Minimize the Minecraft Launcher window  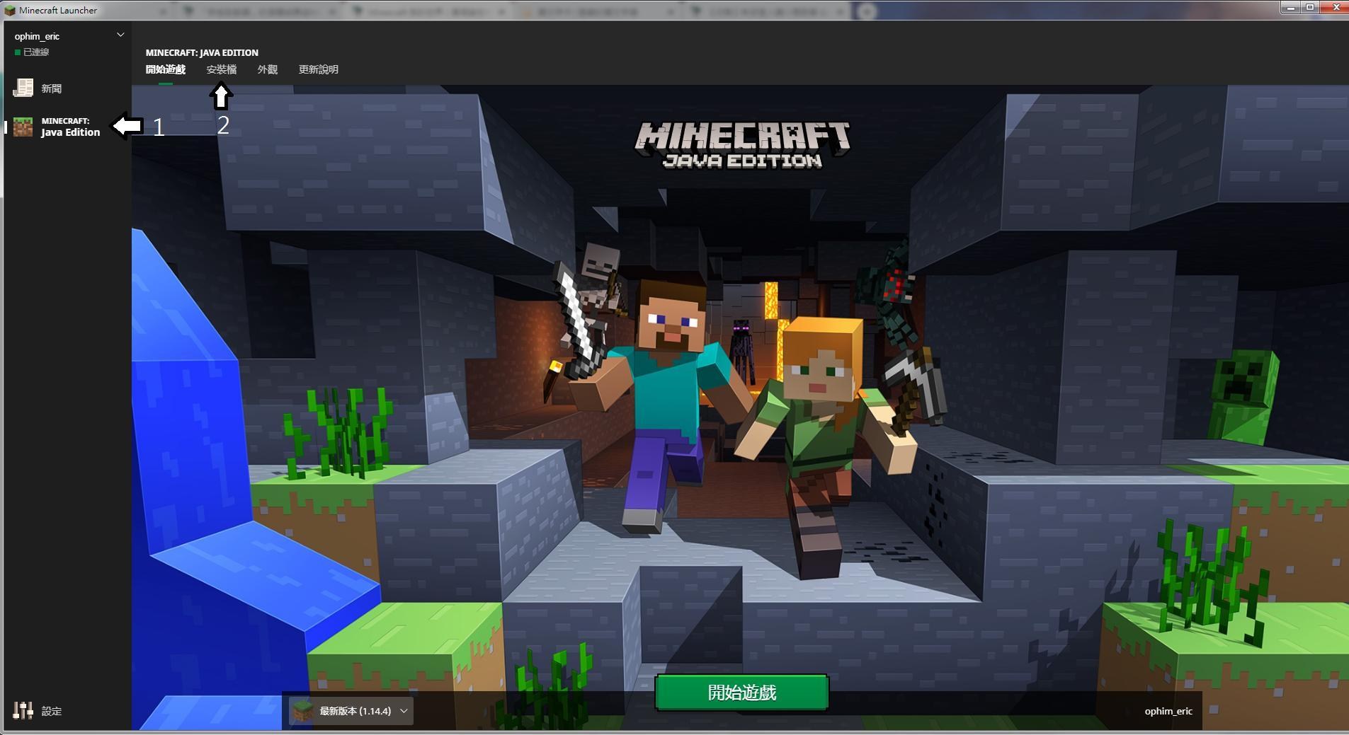pyautogui.click(x=1290, y=7)
